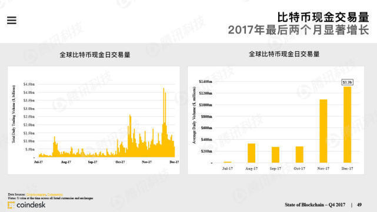Select the Aug-17 bar in monthly chart
Screen dimensions: 377x212
(252, 153)
